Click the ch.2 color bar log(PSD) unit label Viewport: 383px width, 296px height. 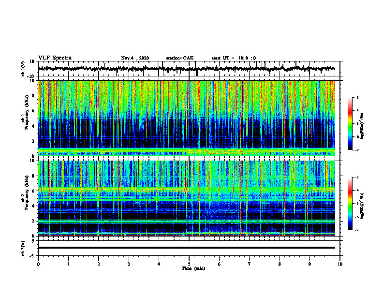tap(362, 206)
